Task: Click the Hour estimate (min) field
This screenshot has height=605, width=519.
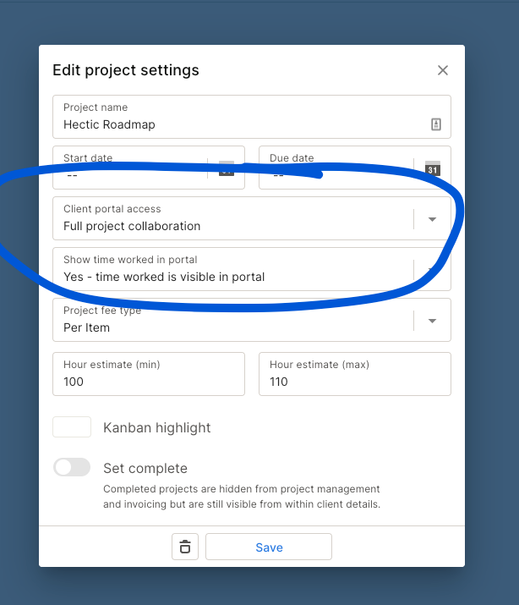Action: 149,381
